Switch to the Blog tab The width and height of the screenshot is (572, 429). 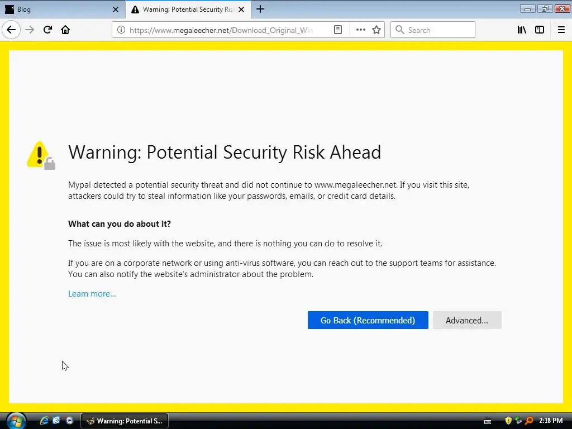pos(63,9)
